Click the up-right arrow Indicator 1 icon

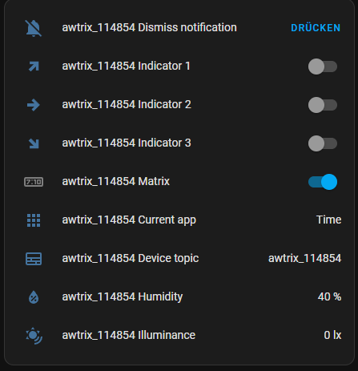tap(34, 67)
